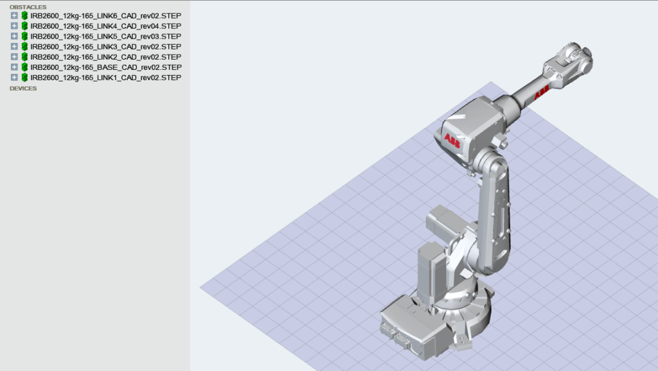Select IRB2600_12kg-165_BASE_CAD_rev02.STEP in the tree

coord(106,67)
